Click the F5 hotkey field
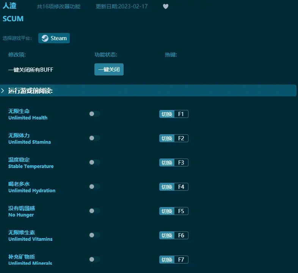 181,211
